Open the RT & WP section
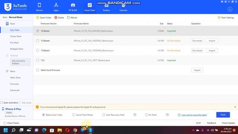The width and height of the screenshot is (238, 134). (73, 7)
